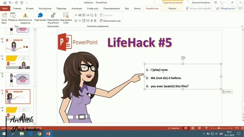Click Общий доступ (Share) button
Viewport: 244px width, 137px height.
(x=226, y=8)
